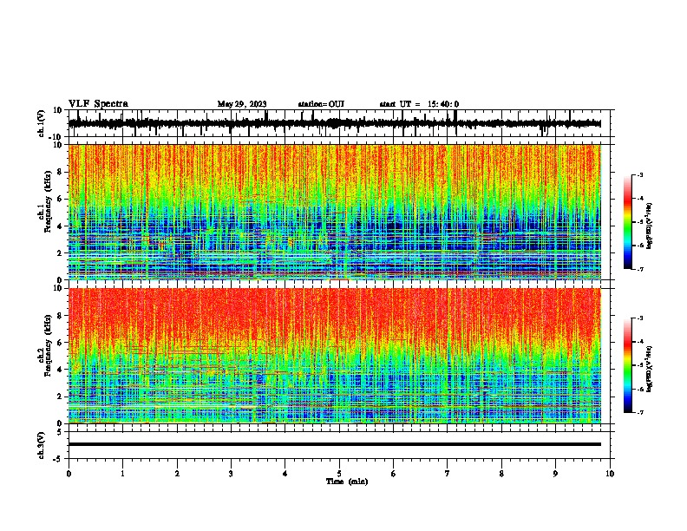The image size is (687, 531).
Task: Click the ch.2 spectrogram color scale bar
Action: click(627, 365)
